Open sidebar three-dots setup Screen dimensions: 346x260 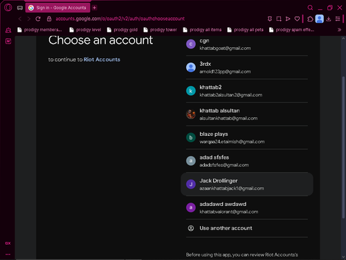click(x=8, y=254)
